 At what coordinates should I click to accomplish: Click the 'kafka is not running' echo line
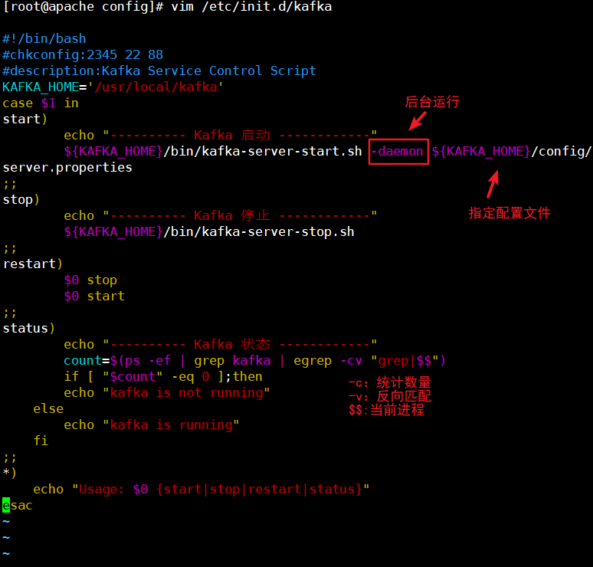167,393
